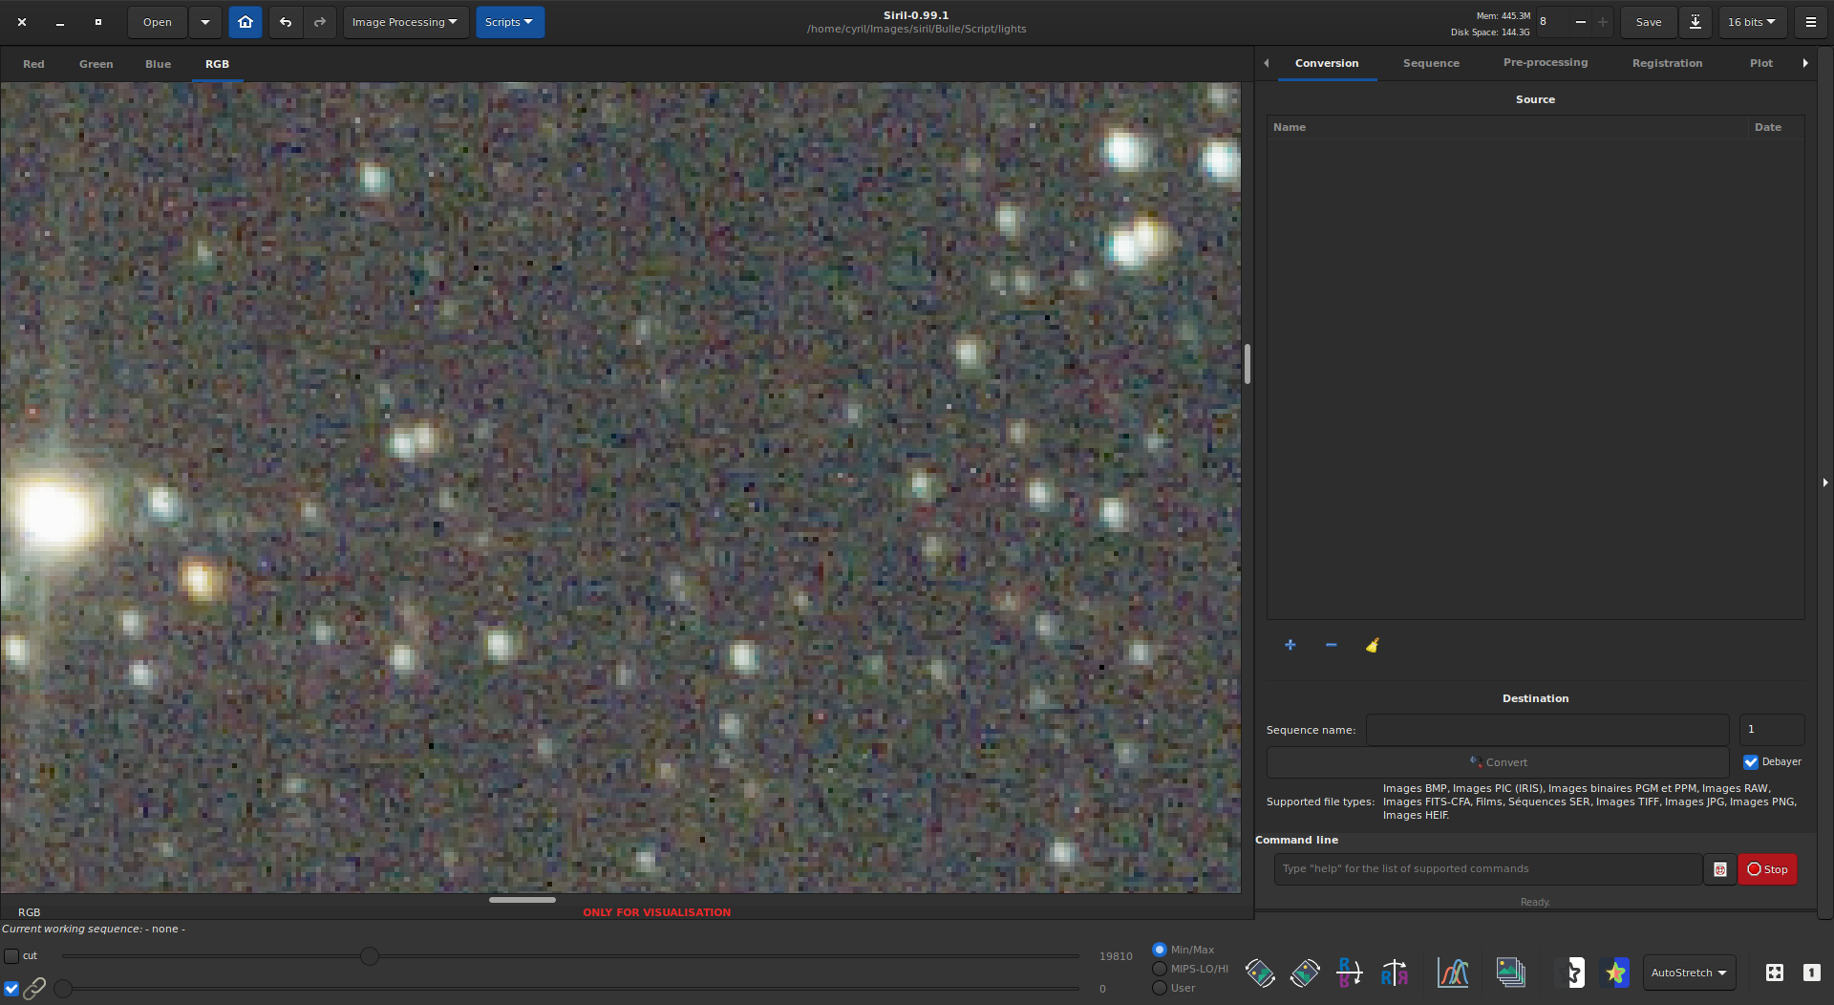Sort source list by Name column
This screenshot has height=1005, width=1834.
(x=1507, y=127)
